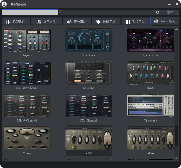The image size is (181, 168).
Task: Click the scroll-down arrow of plugin list
Action: click(x=176, y=158)
